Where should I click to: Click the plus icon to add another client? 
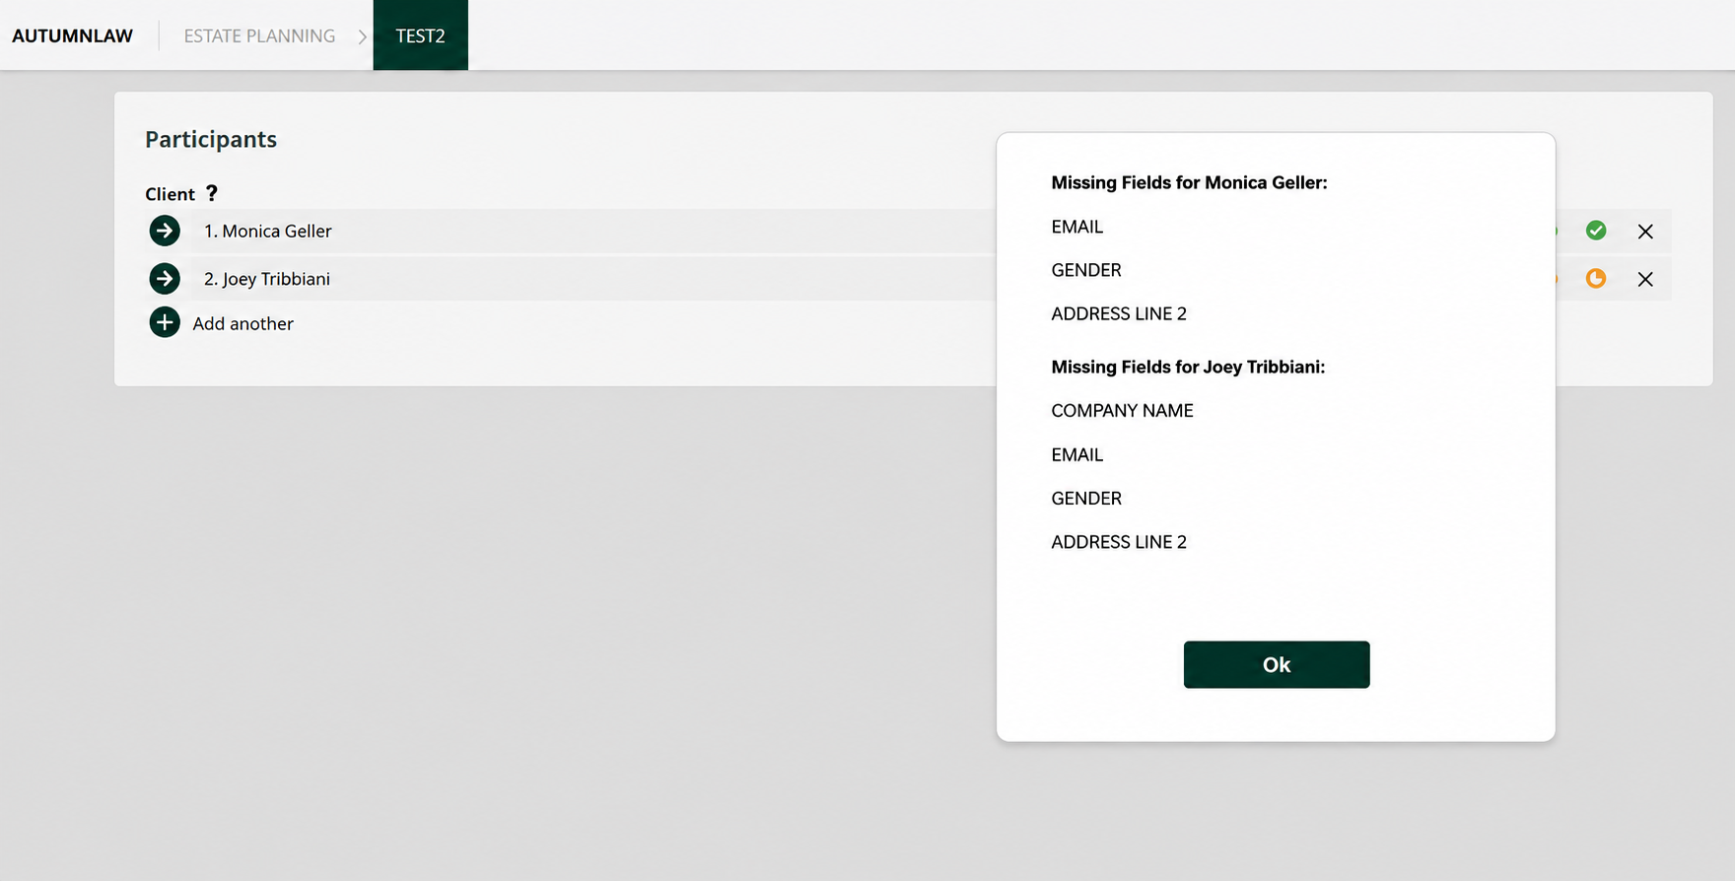[x=165, y=322]
